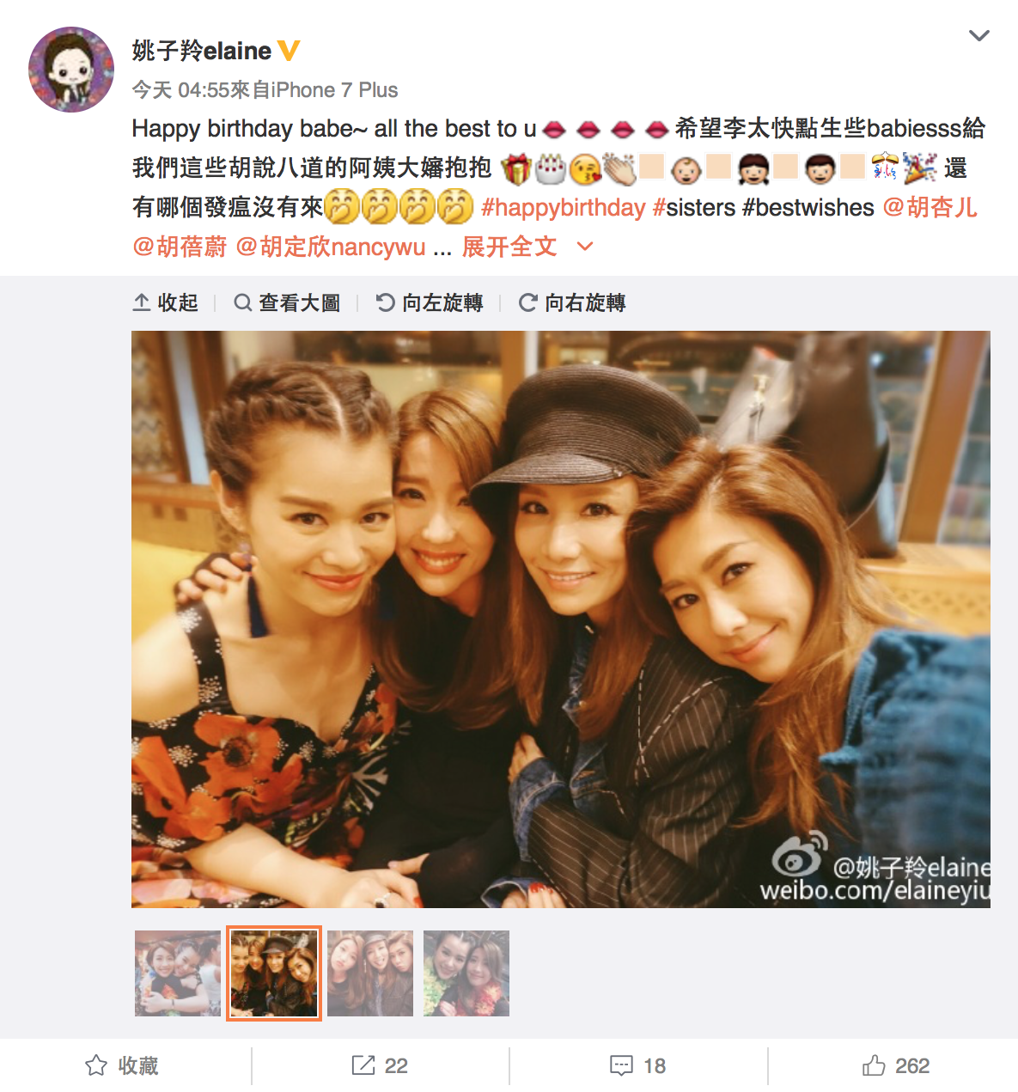View the large image with 查看大圖
This screenshot has width=1018, height=1092.
(x=287, y=302)
